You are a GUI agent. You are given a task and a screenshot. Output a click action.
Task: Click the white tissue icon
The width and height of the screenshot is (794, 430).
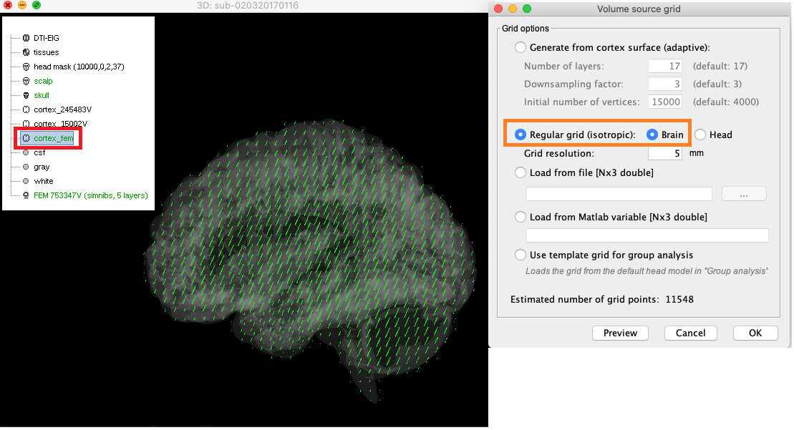coord(26,181)
